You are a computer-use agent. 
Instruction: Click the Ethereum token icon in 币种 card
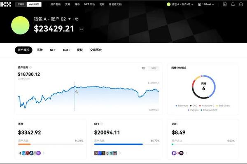[20, 153]
